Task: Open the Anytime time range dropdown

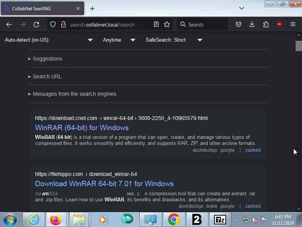Action: tap(119, 40)
